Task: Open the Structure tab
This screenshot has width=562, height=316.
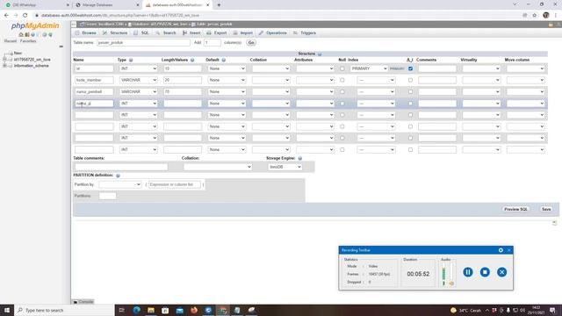Action: (x=115, y=33)
